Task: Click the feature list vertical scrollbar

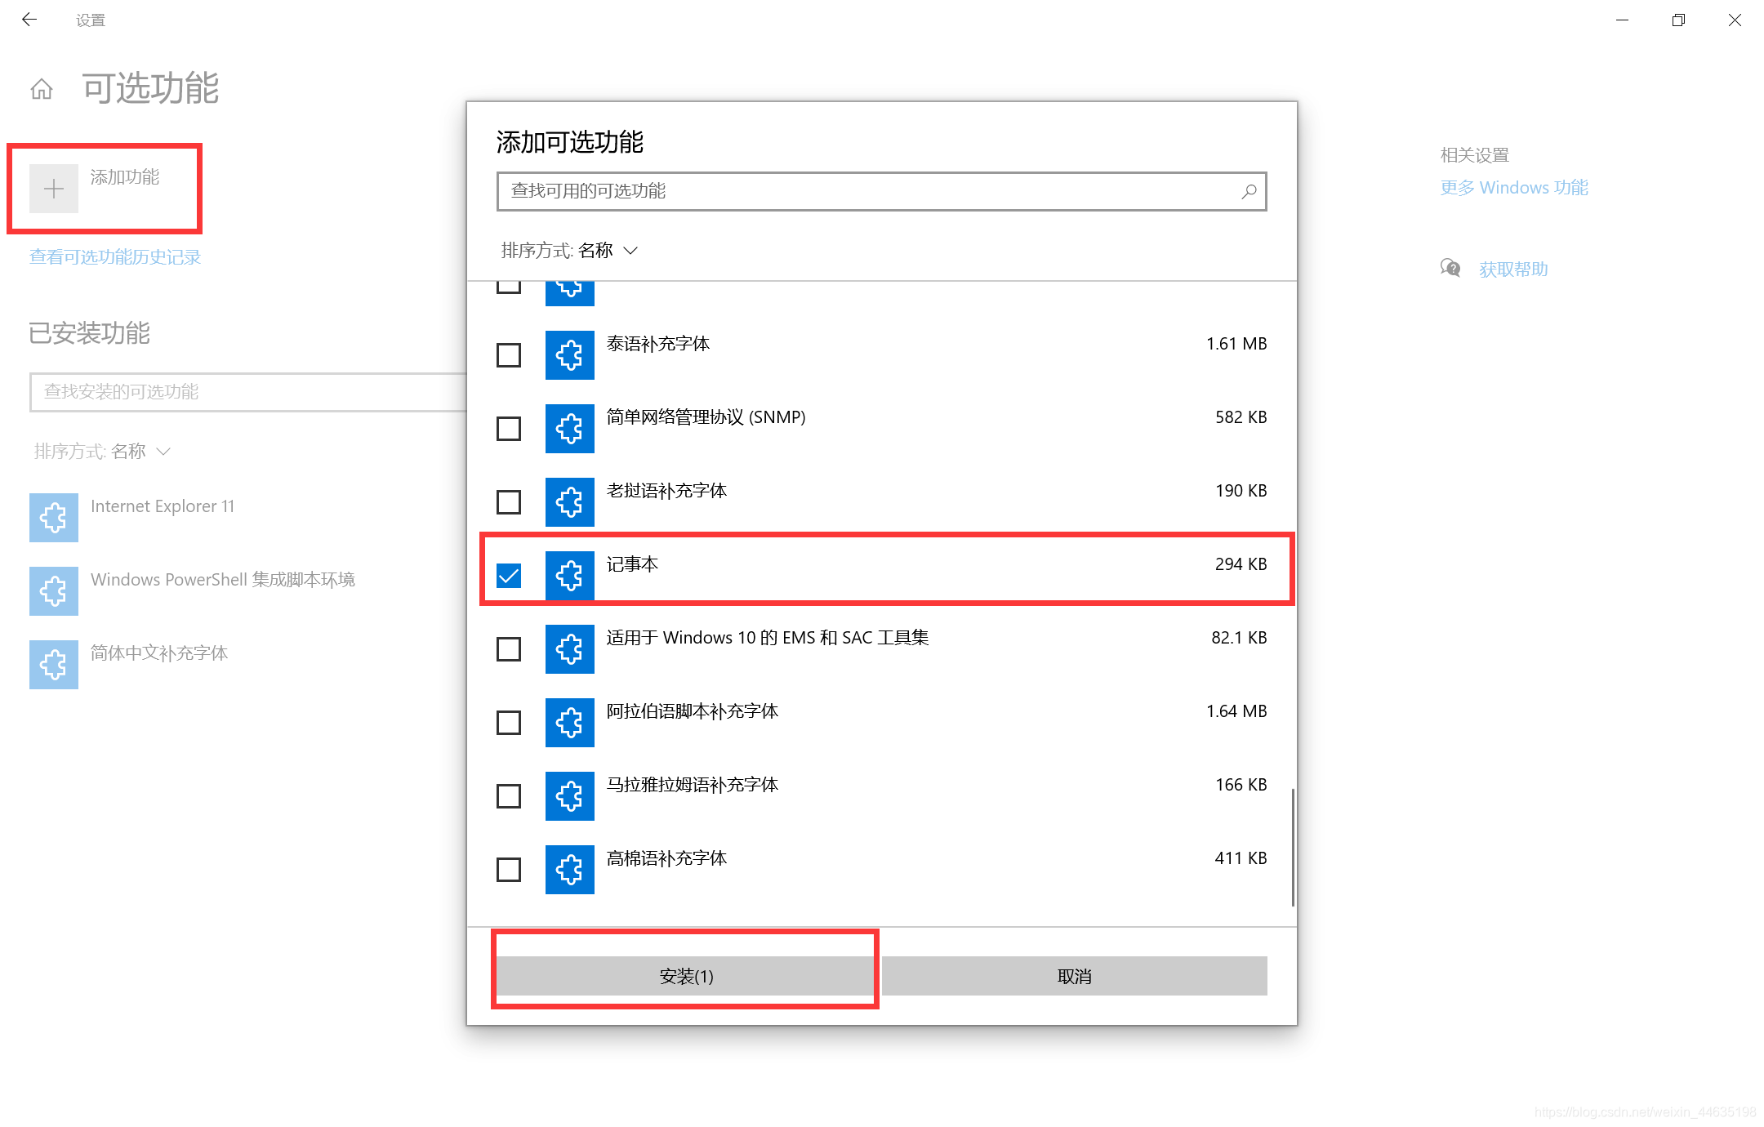Action: [1292, 847]
